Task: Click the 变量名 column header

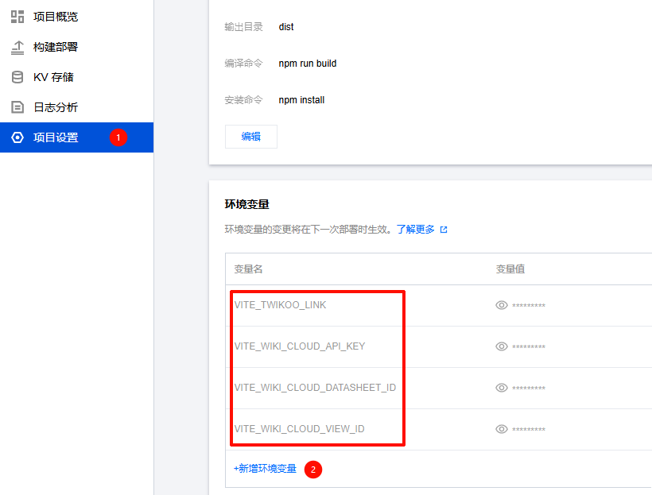Action: (x=248, y=269)
